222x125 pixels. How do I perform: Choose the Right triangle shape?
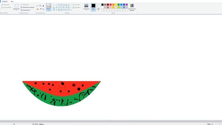pyautogui.click(x=54, y=7)
